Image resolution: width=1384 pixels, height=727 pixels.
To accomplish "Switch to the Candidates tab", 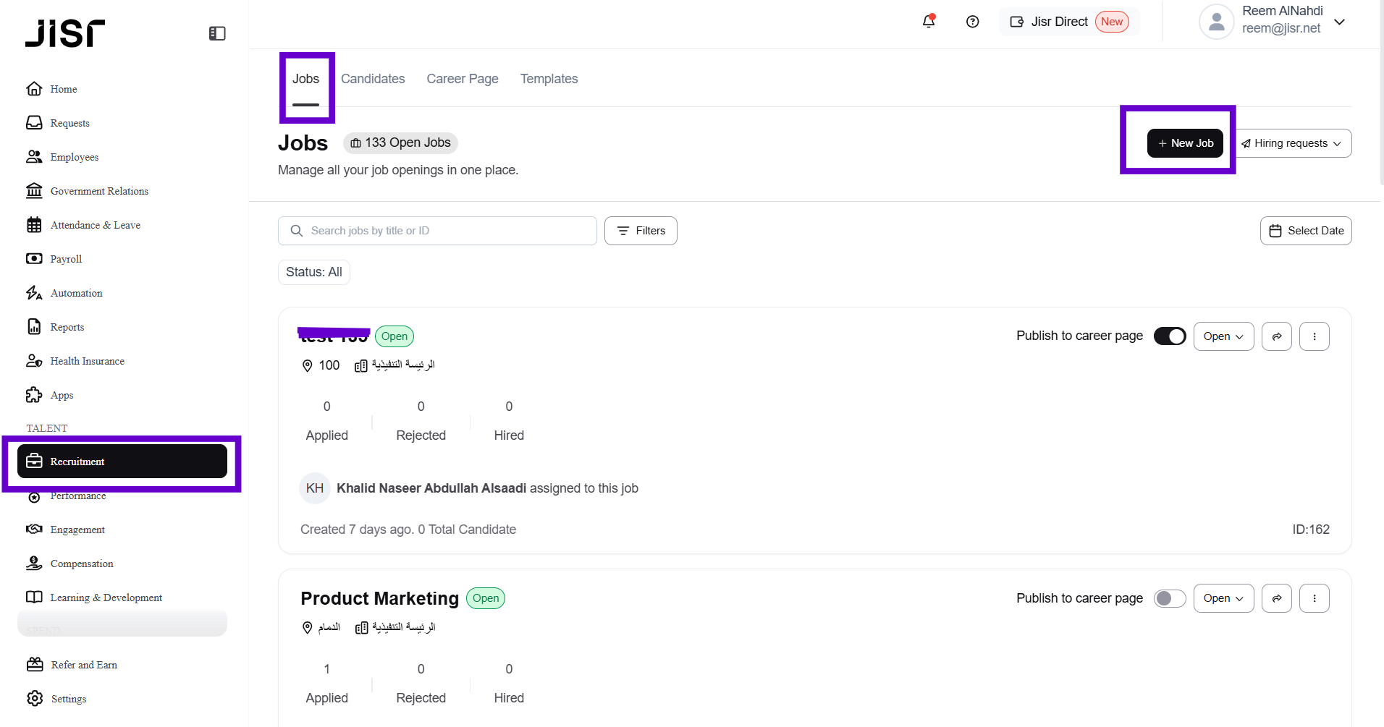I will [x=373, y=79].
